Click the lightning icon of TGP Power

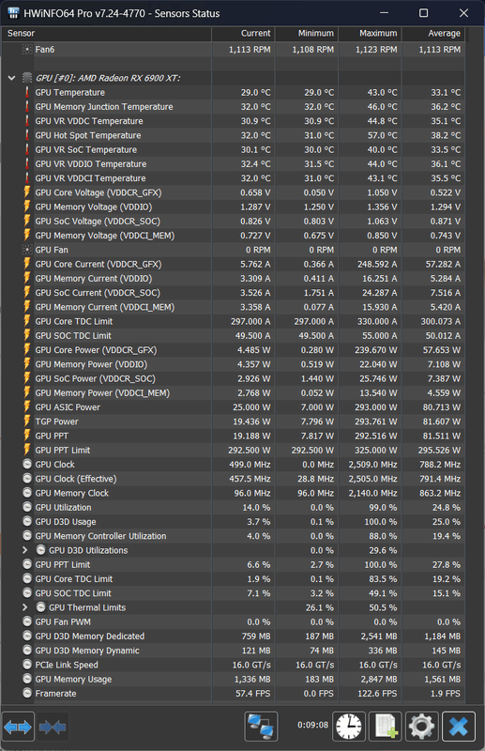click(27, 421)
